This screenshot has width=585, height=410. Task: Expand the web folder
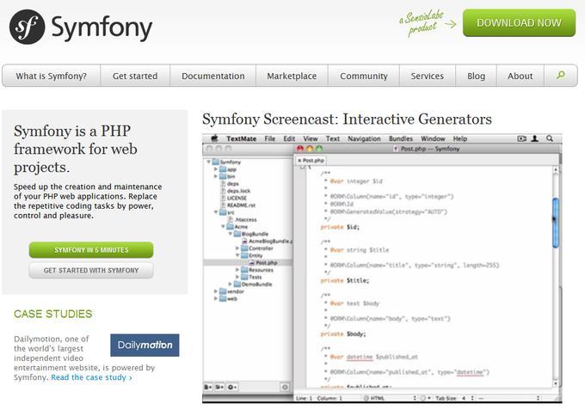216,298
